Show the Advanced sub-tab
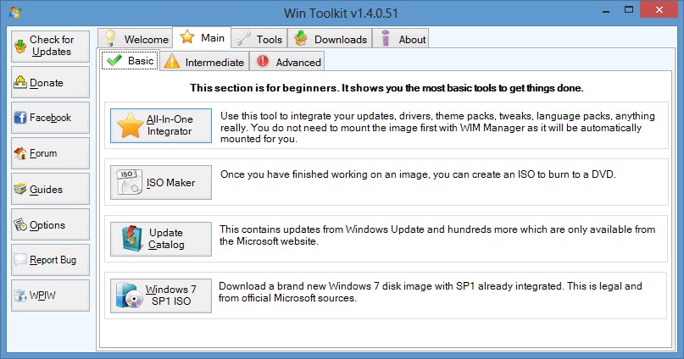The height and width of the screenshot is (359, 684). coord(289,62)
